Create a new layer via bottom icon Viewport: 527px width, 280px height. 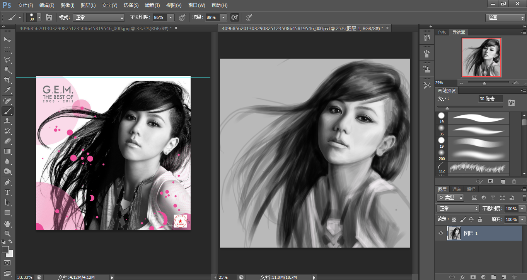point(504,277)
